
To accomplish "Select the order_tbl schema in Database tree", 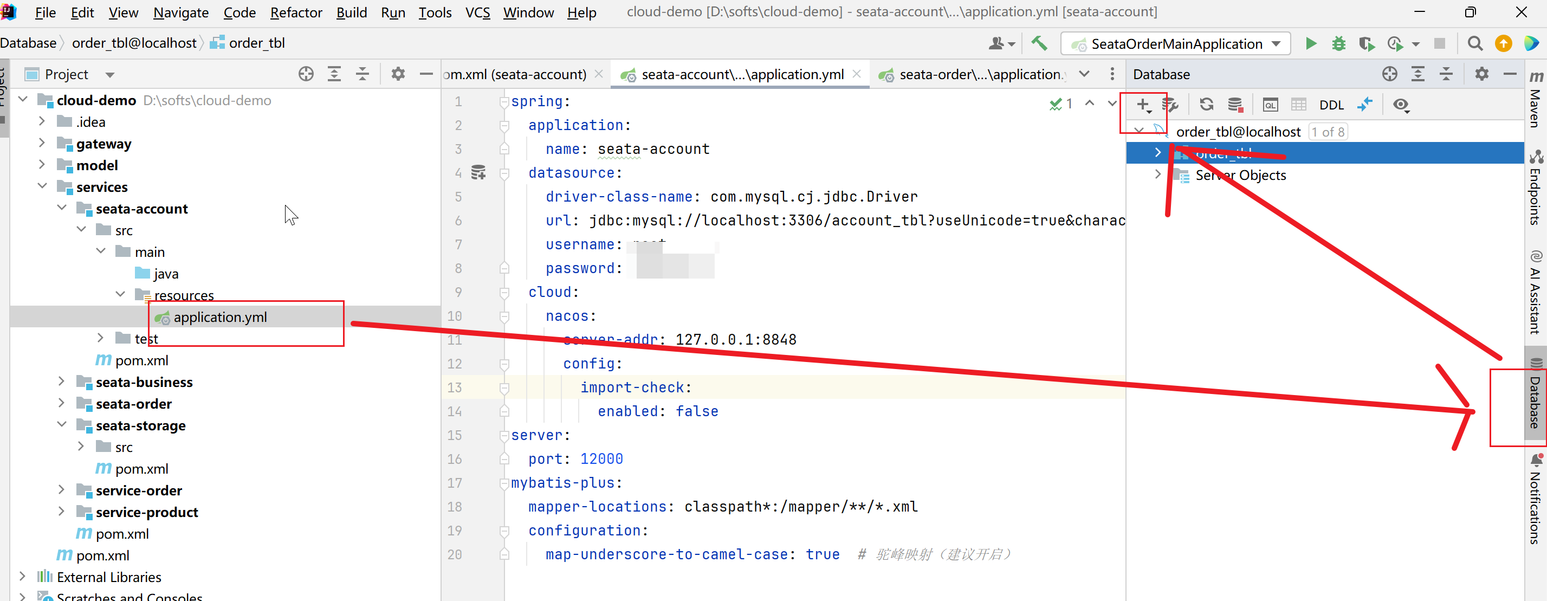I will pos(1325,153).
